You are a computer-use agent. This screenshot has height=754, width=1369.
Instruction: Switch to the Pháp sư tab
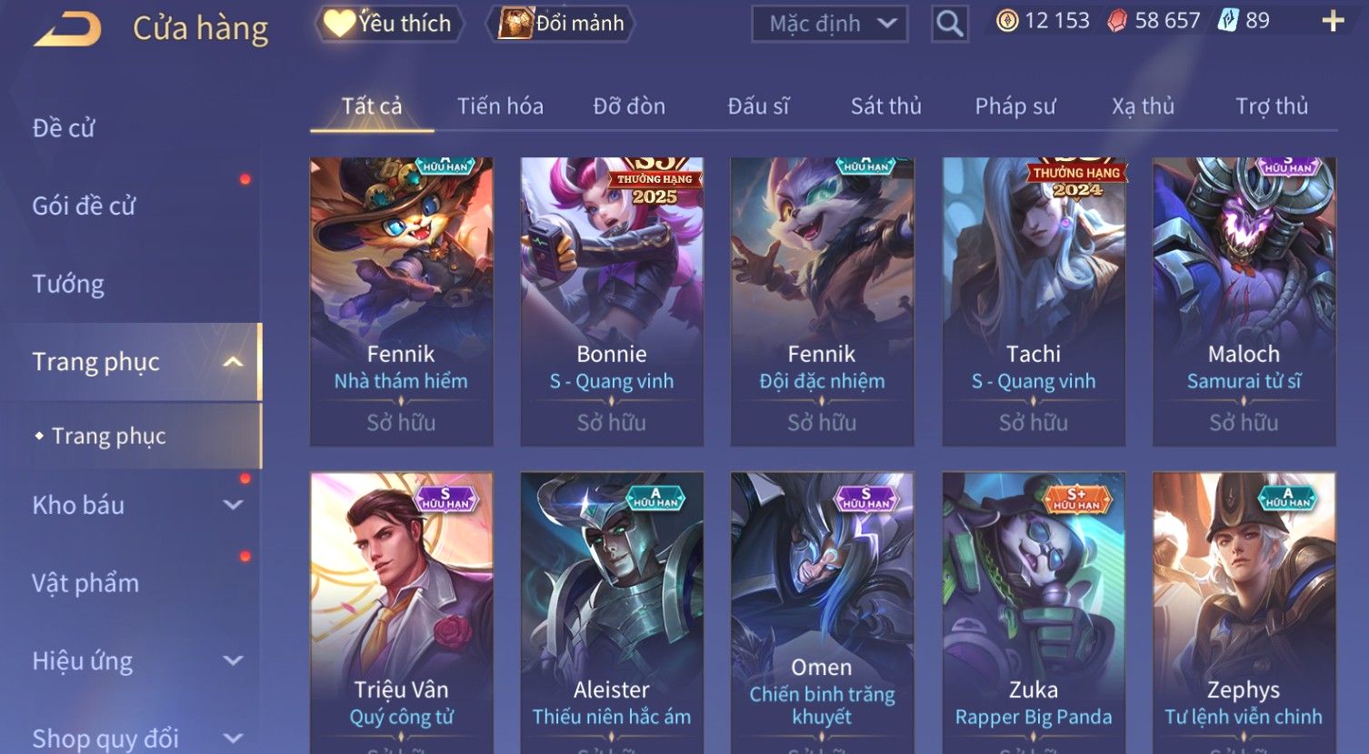click(1015, 106)
